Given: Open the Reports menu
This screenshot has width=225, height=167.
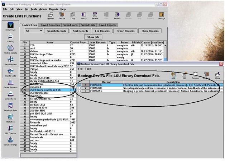Looking at the screenshot, I should coord(54,9).
